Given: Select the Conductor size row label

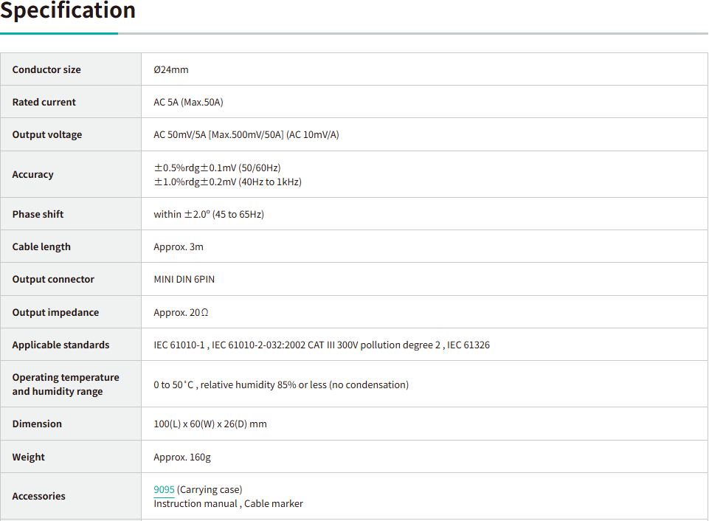Looking at the screenshot, I should 46,69.
